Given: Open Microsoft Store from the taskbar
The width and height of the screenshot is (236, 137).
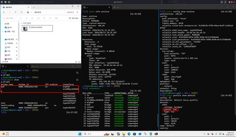Looking at the screenshot, I should (x=134, y=134).
